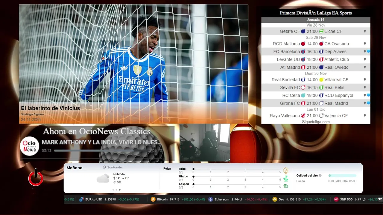Click the Santander location pin icon
The image size is (383, 215).
click(x=104, y=168)
